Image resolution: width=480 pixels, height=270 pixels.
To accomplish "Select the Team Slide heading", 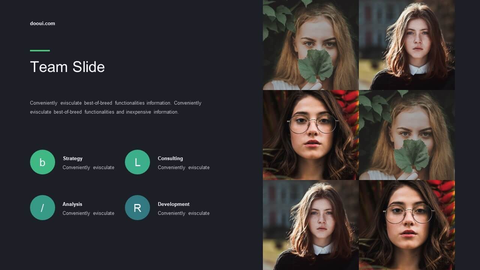I will tap(67, 67).
